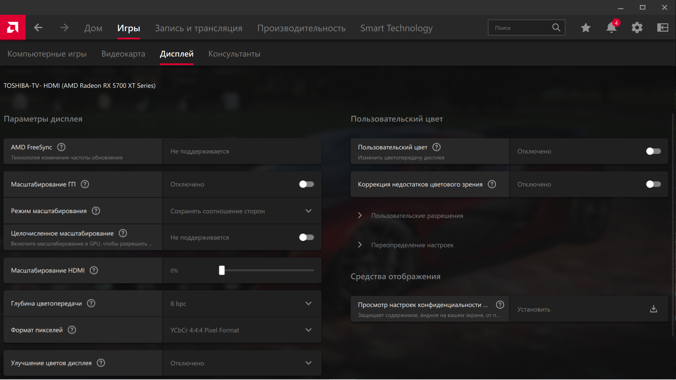
Task: Toggle Коррекция недостатков цветового зрения
Action: point(653,184)
